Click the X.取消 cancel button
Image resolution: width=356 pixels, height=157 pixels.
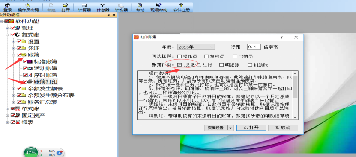pyautogui.click(x=283, y=128)
